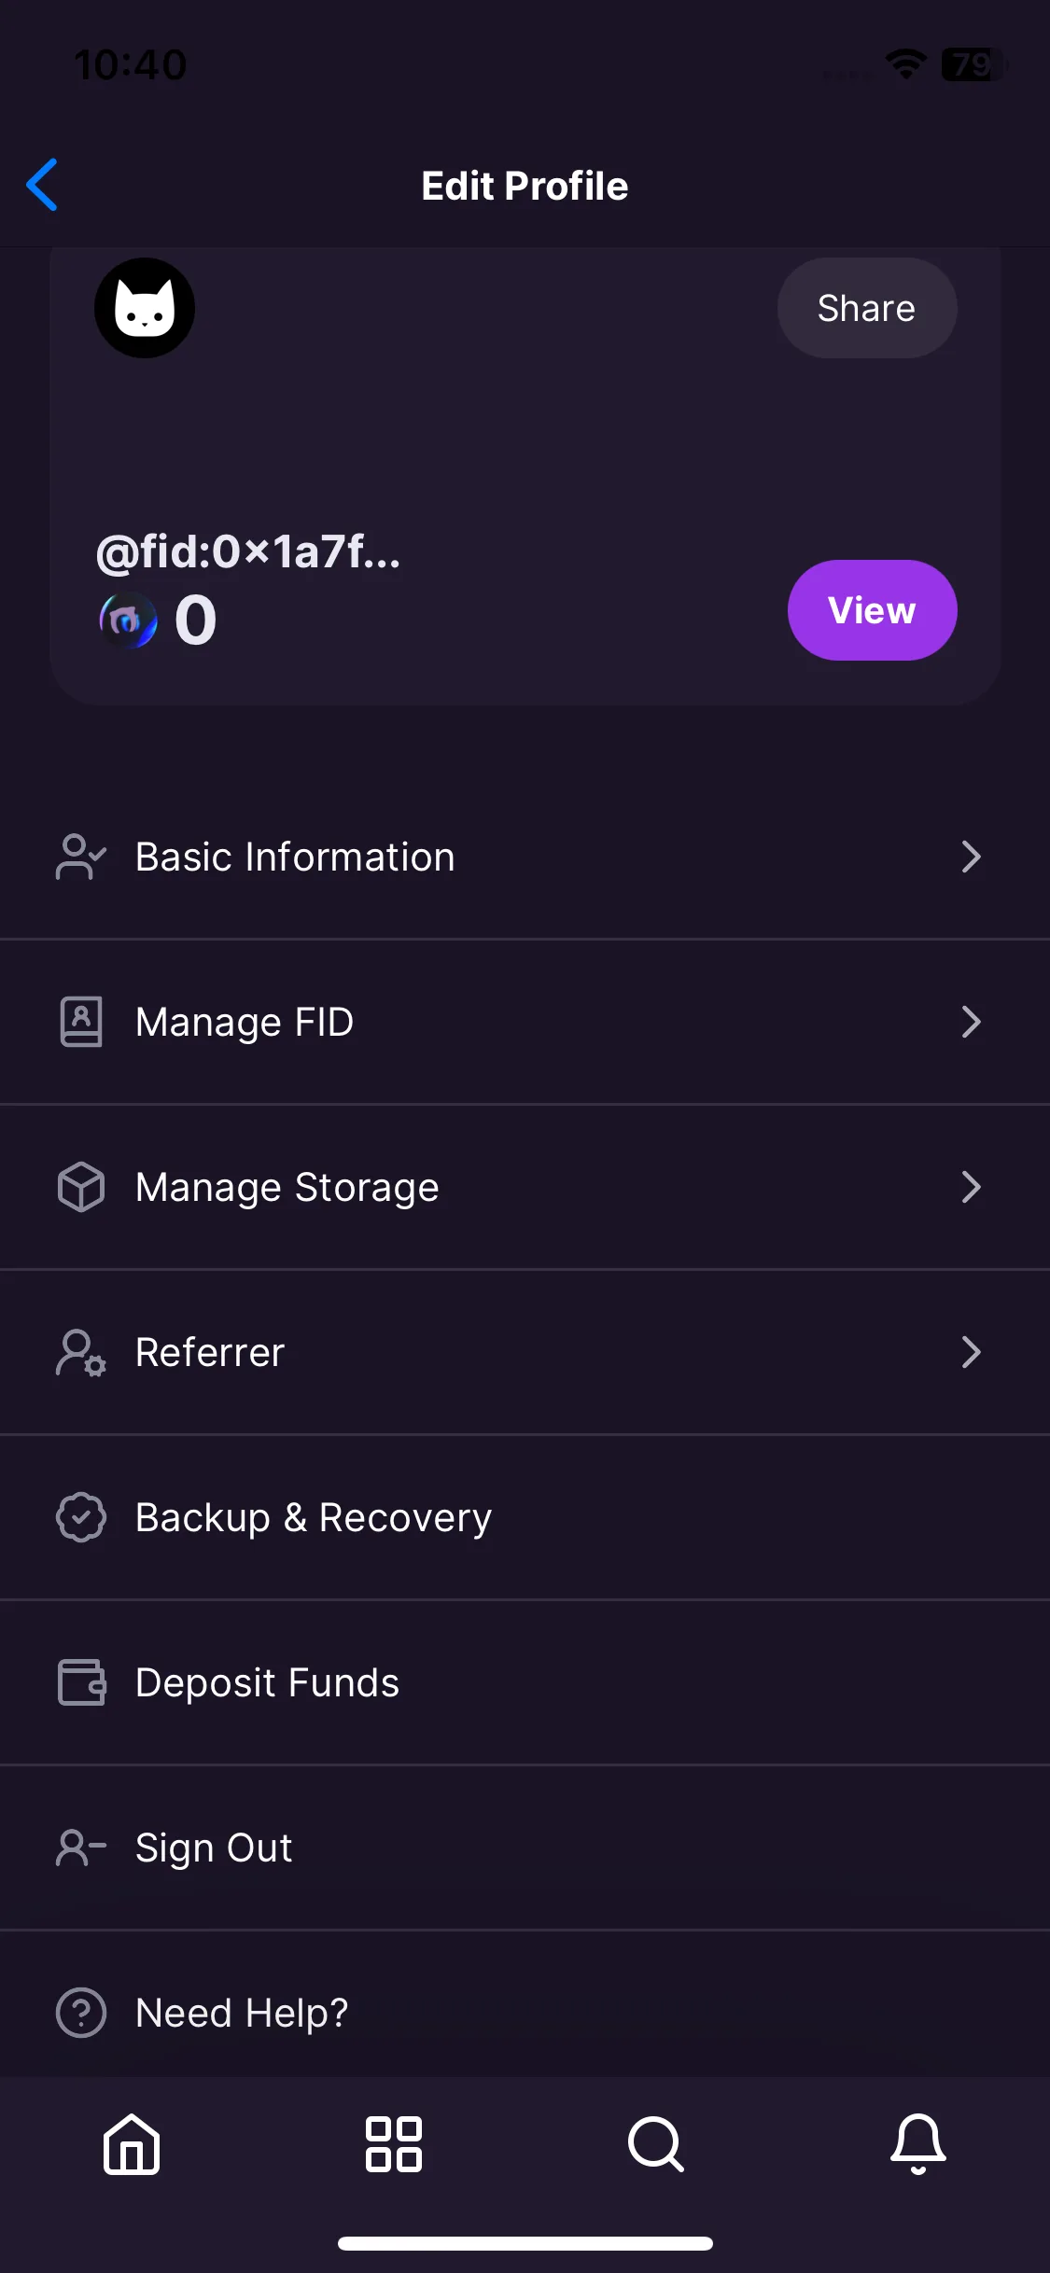Open Backup & Recovery menu item
This screenshot has width=1050, height=2273.
[525, 1517]
